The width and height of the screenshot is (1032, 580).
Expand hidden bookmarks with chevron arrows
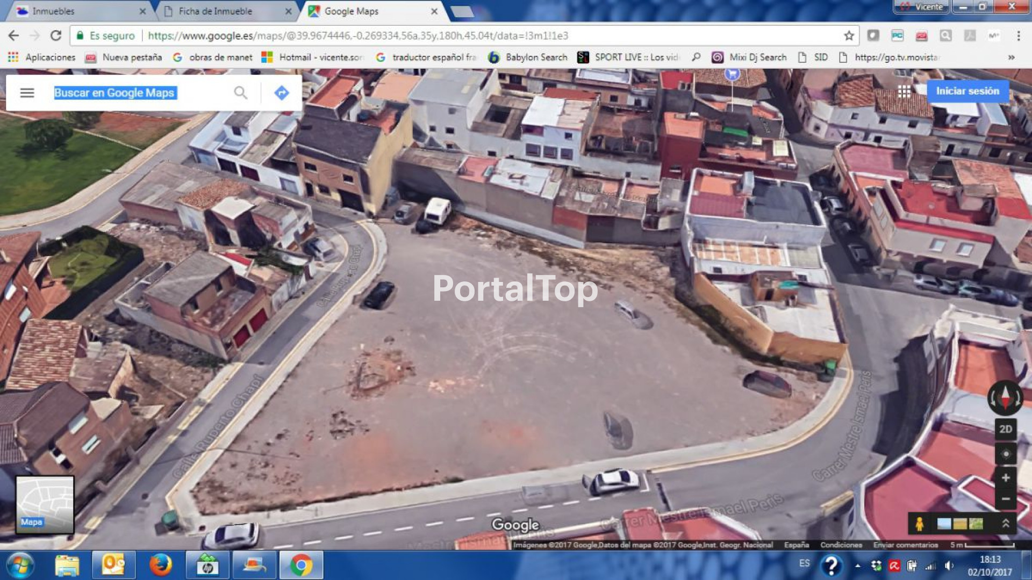1011,57
